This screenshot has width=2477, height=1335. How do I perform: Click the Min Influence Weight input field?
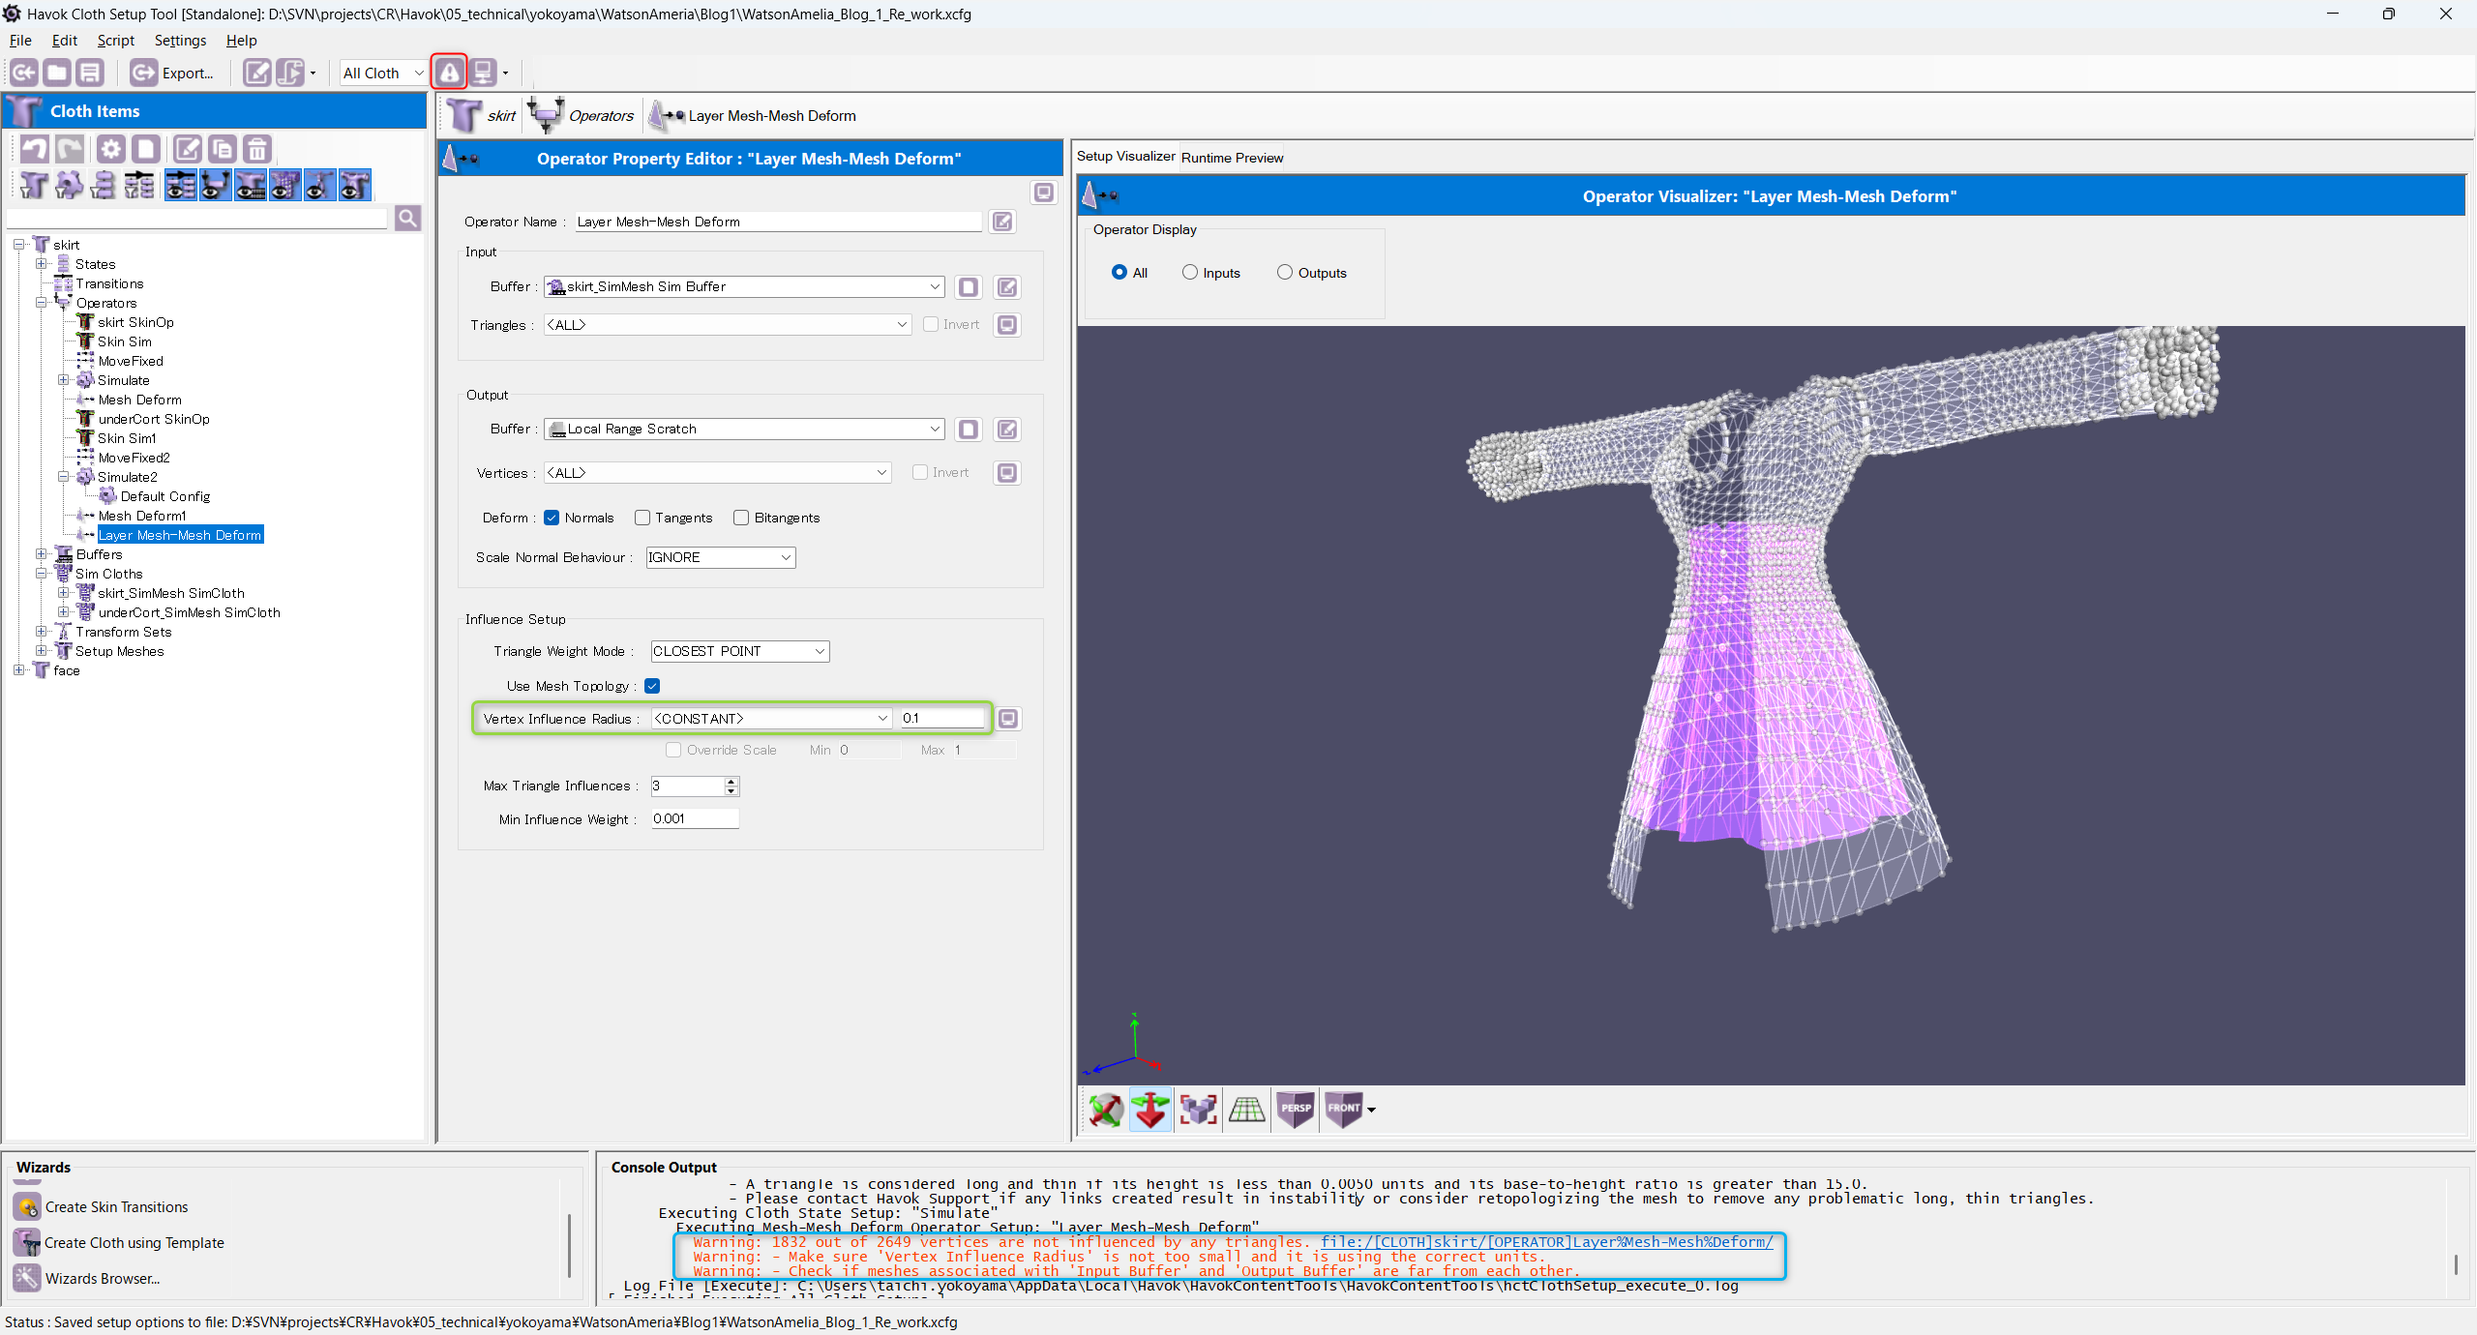(x=695, y=818)
